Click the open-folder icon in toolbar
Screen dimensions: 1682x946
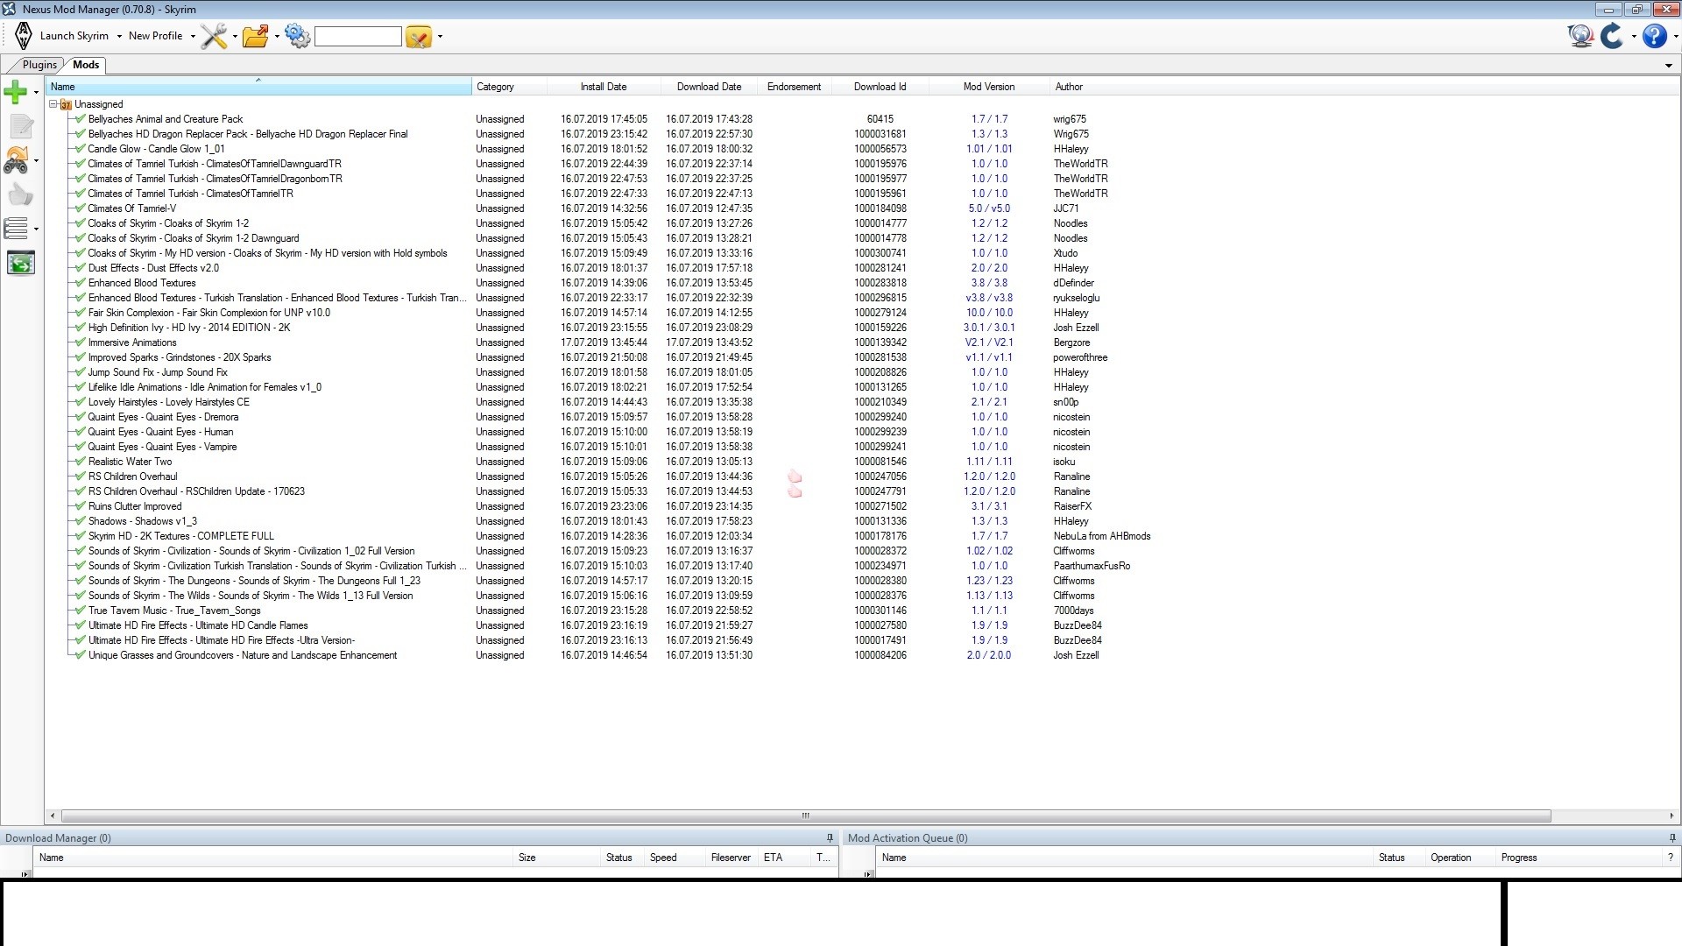tap(256, 36)
